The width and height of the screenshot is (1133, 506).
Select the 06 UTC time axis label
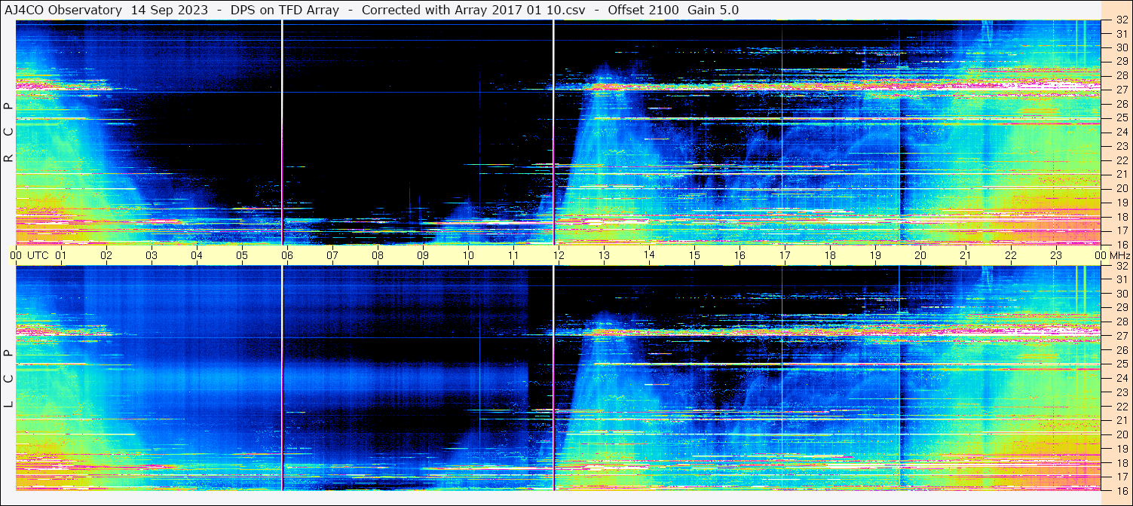pos(287,255)
